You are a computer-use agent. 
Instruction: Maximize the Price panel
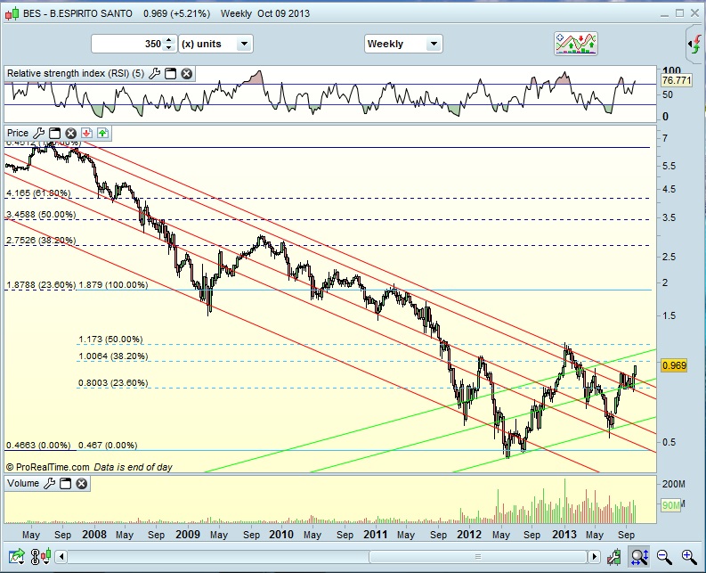pos(54,133)
